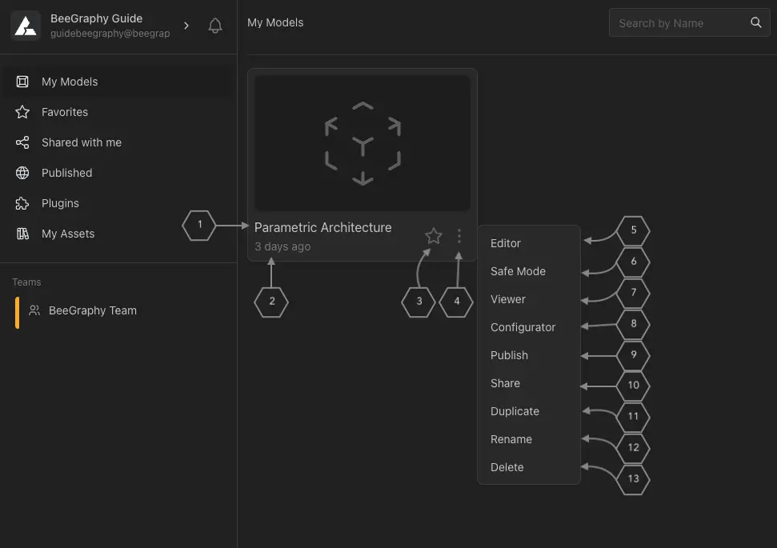Click the Published globe icon

(x=23, y=173)
